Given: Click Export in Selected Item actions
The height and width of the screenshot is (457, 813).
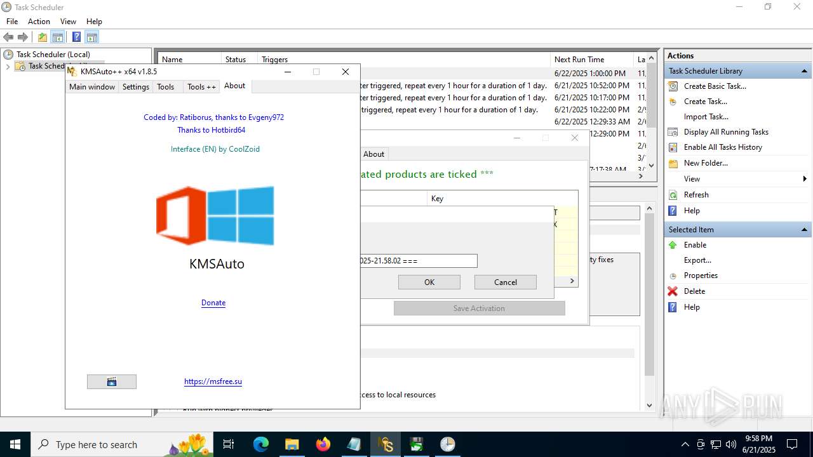Looking at the screenshot, I should [x=697, y=260].
